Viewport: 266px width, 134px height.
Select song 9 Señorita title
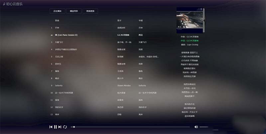(x=59, y=86)
